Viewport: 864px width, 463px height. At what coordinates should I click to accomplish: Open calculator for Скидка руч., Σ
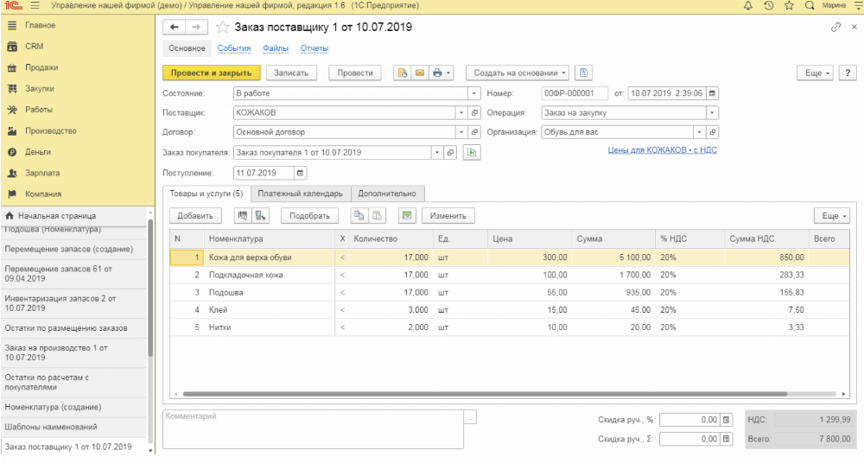tap(727, 440)
